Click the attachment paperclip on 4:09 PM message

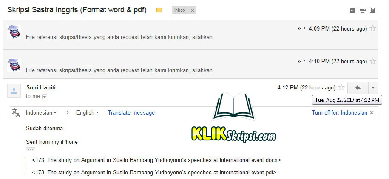[301, 28]
